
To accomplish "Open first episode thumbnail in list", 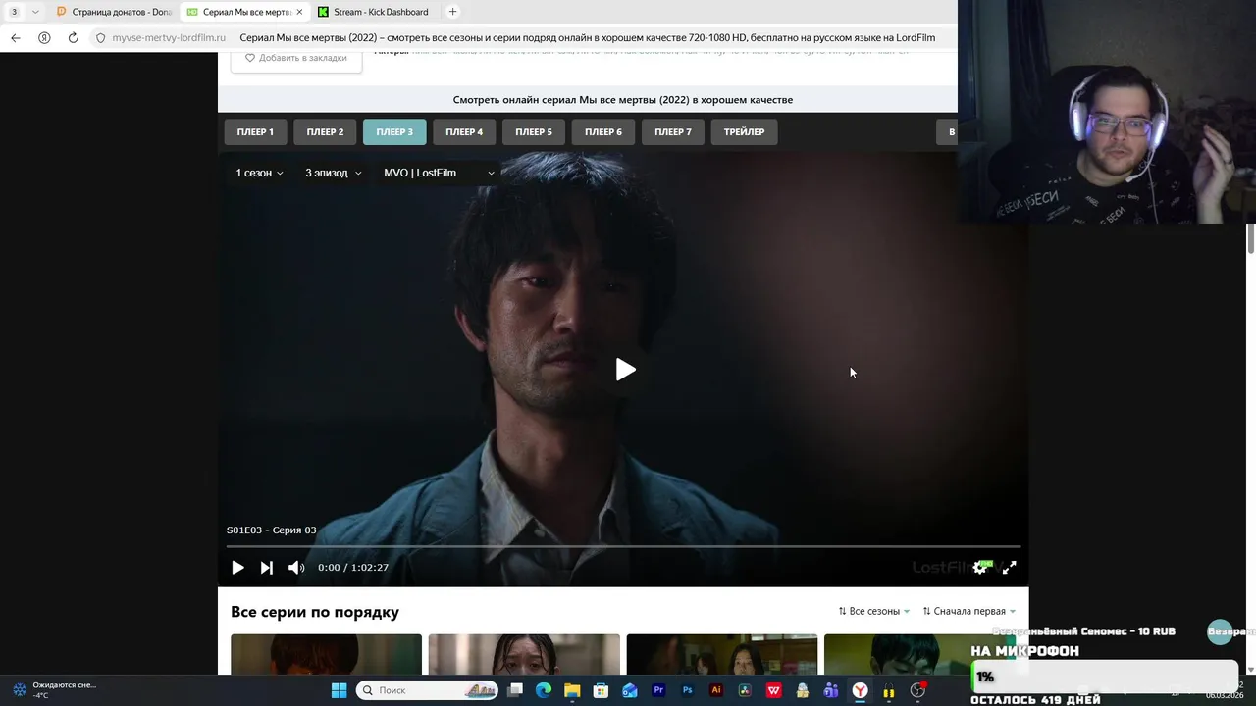I will pos(326,654).
